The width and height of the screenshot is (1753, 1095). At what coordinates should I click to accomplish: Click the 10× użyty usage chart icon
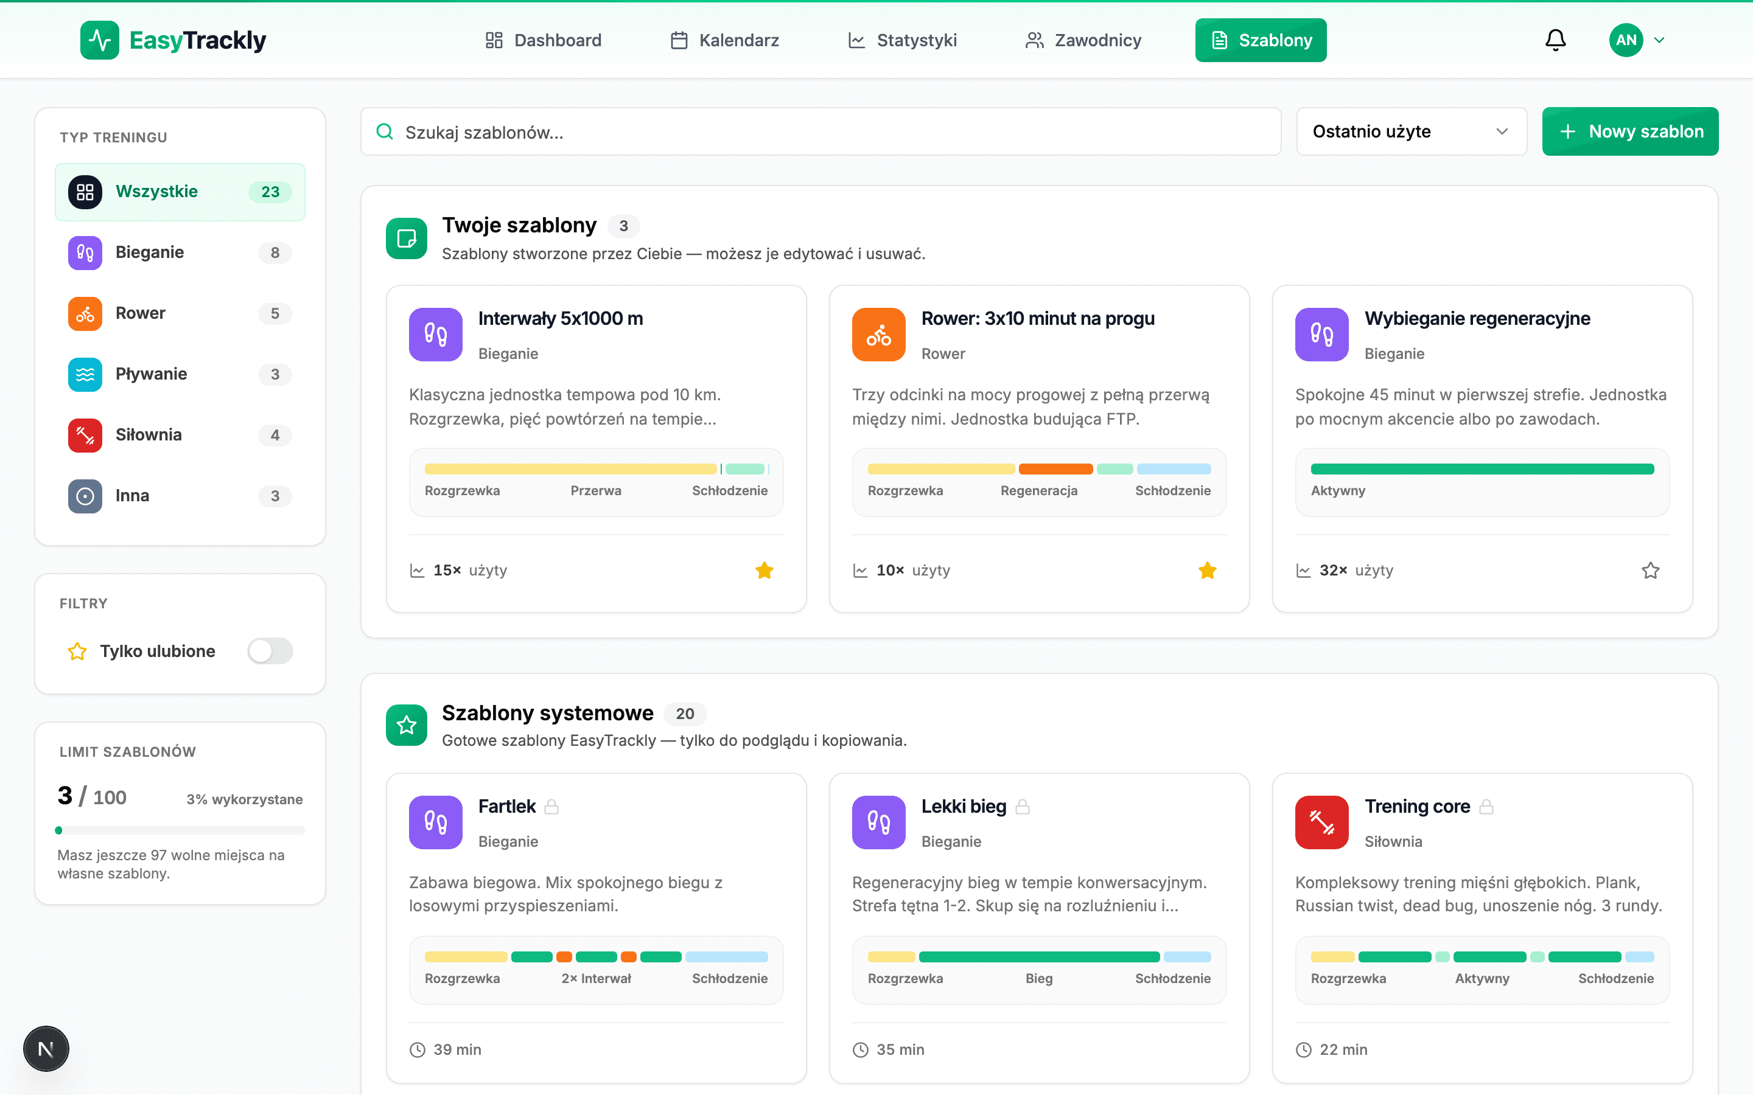coord(861,571)
